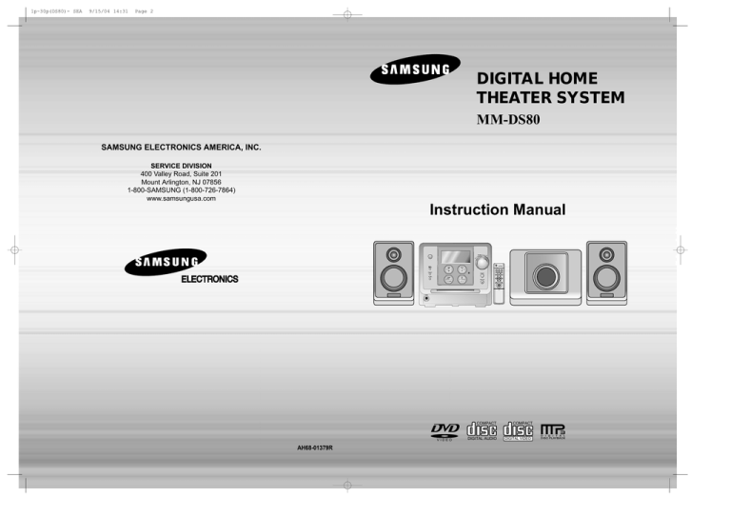This screenshot has width=731, height=517.
Task: Click the right speaker illustration
Action: point(606,273)
